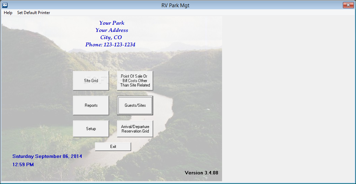Screen dimensions: 356x184
Task: Click the 'Your Park' heading text
Action: point(112,23)
